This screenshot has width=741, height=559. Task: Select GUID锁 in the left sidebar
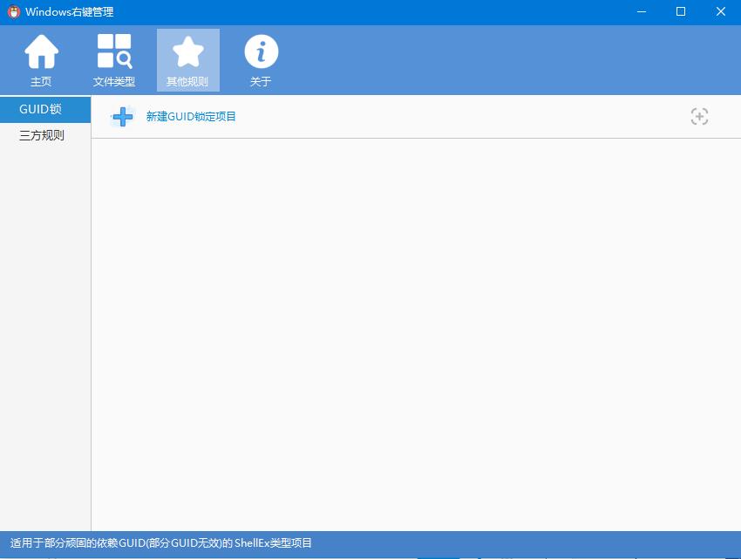44,110
